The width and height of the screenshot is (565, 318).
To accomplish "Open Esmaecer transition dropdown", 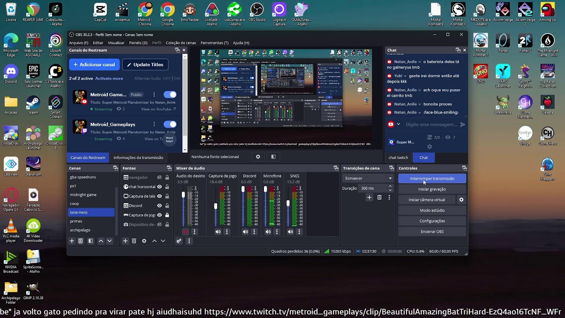I will (x=368, y=178).
